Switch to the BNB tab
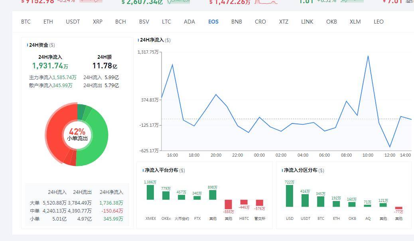 [237, 22]
